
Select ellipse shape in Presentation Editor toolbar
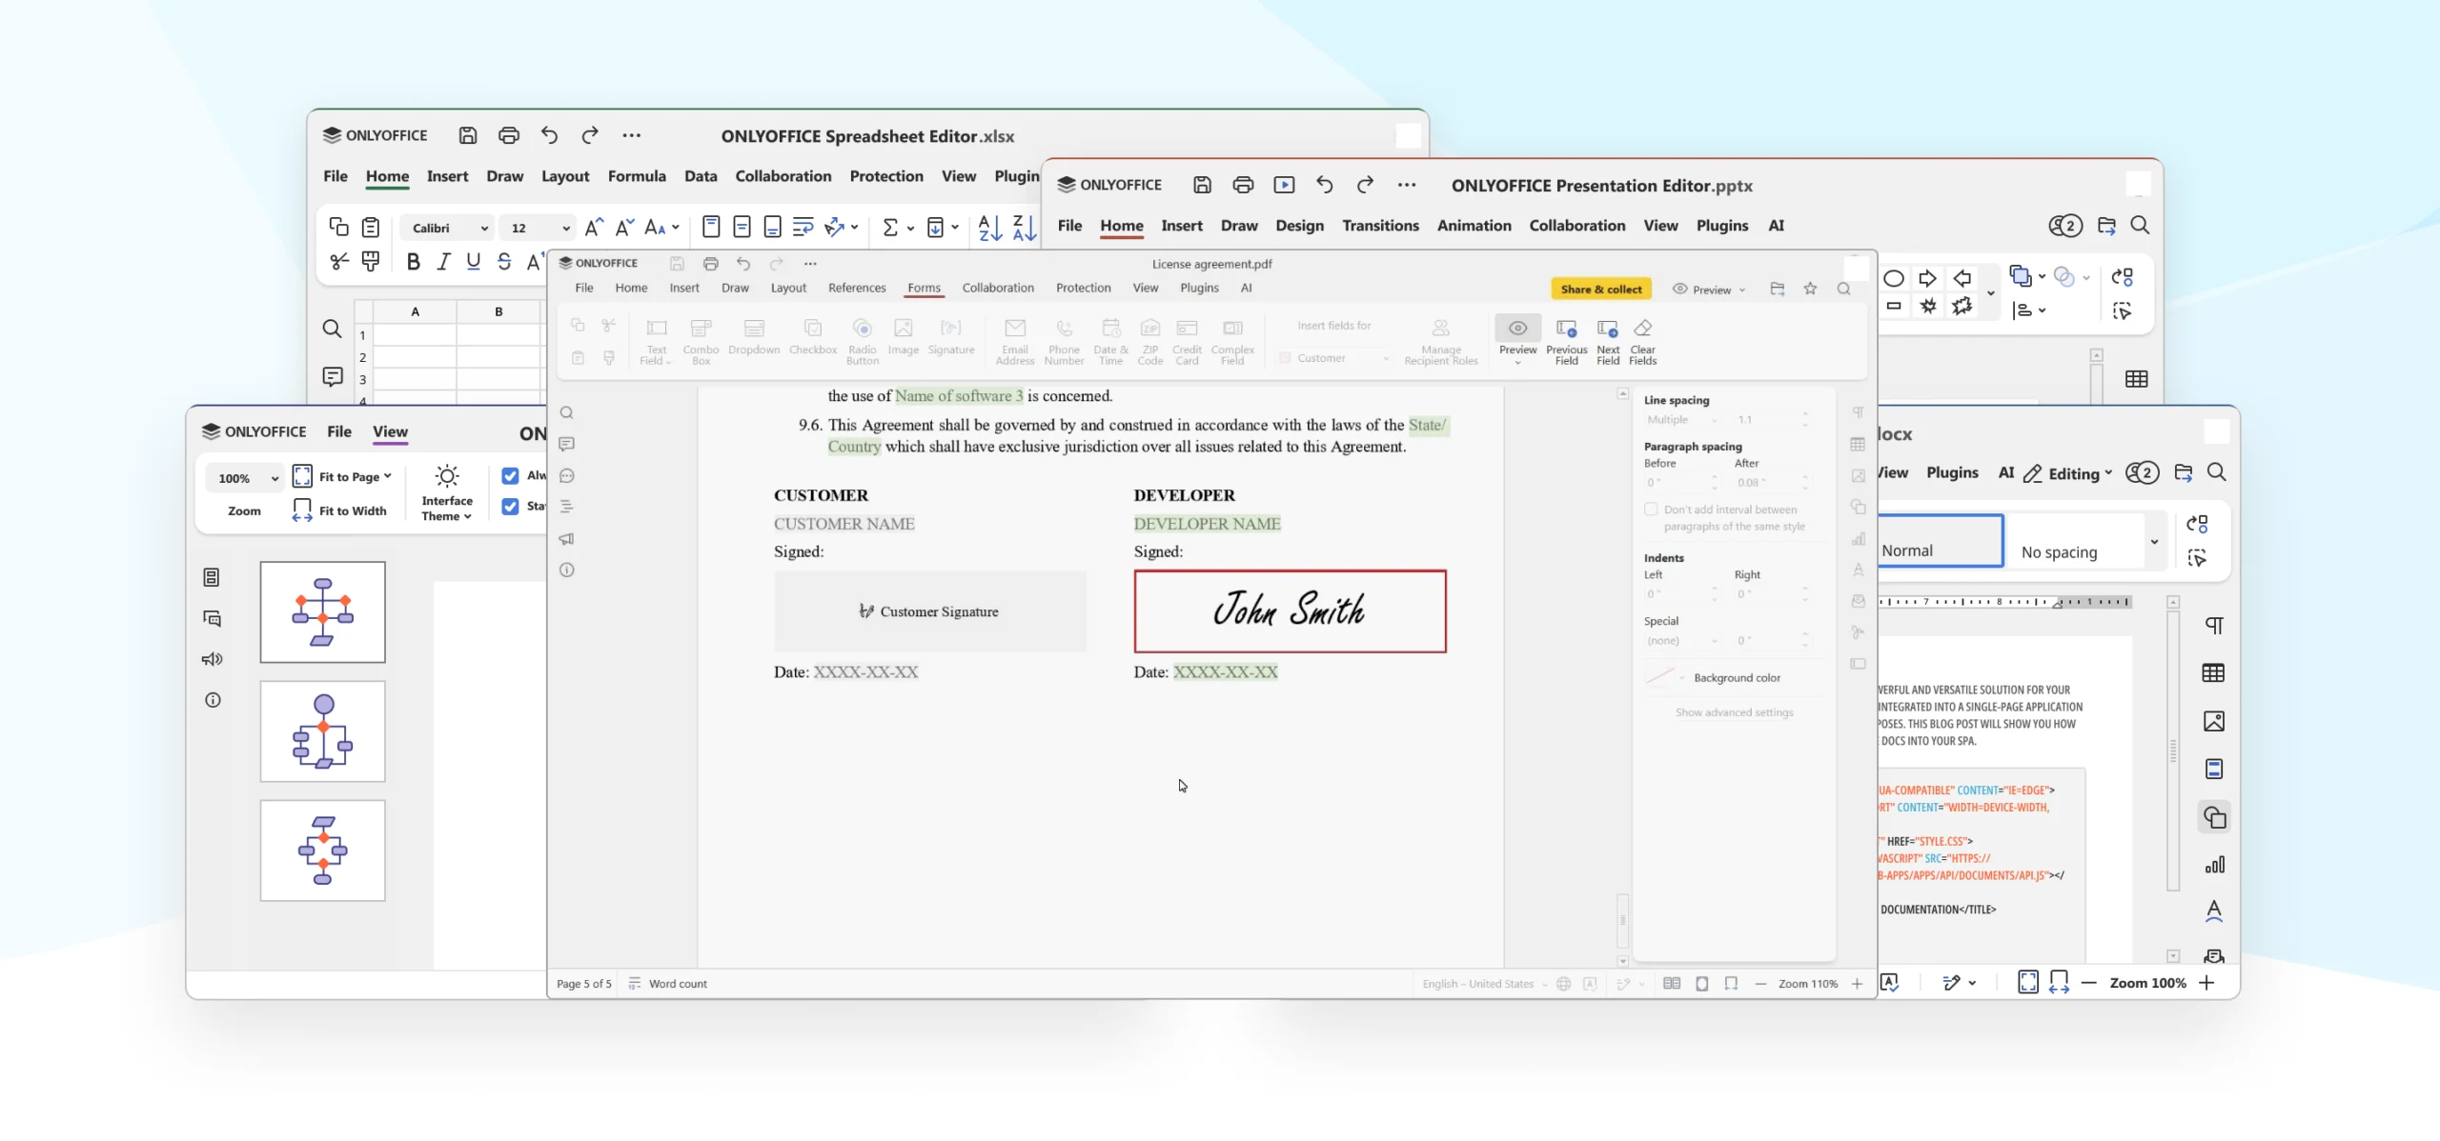pos(1894,278)
